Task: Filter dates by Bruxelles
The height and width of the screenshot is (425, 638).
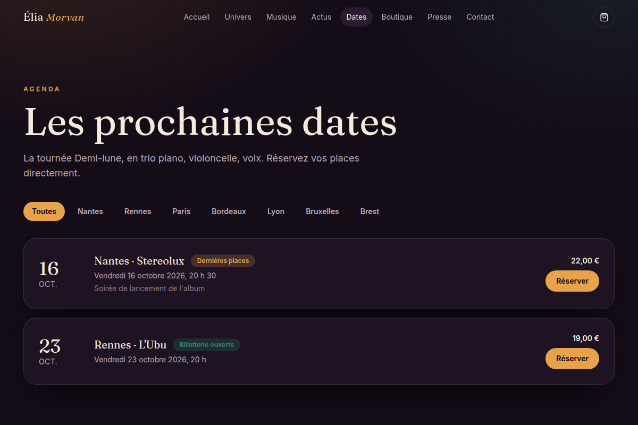Action: (x=322, y=211)
